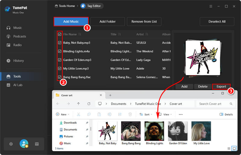Open the New dropdown in Explorer

coord(63,114)
